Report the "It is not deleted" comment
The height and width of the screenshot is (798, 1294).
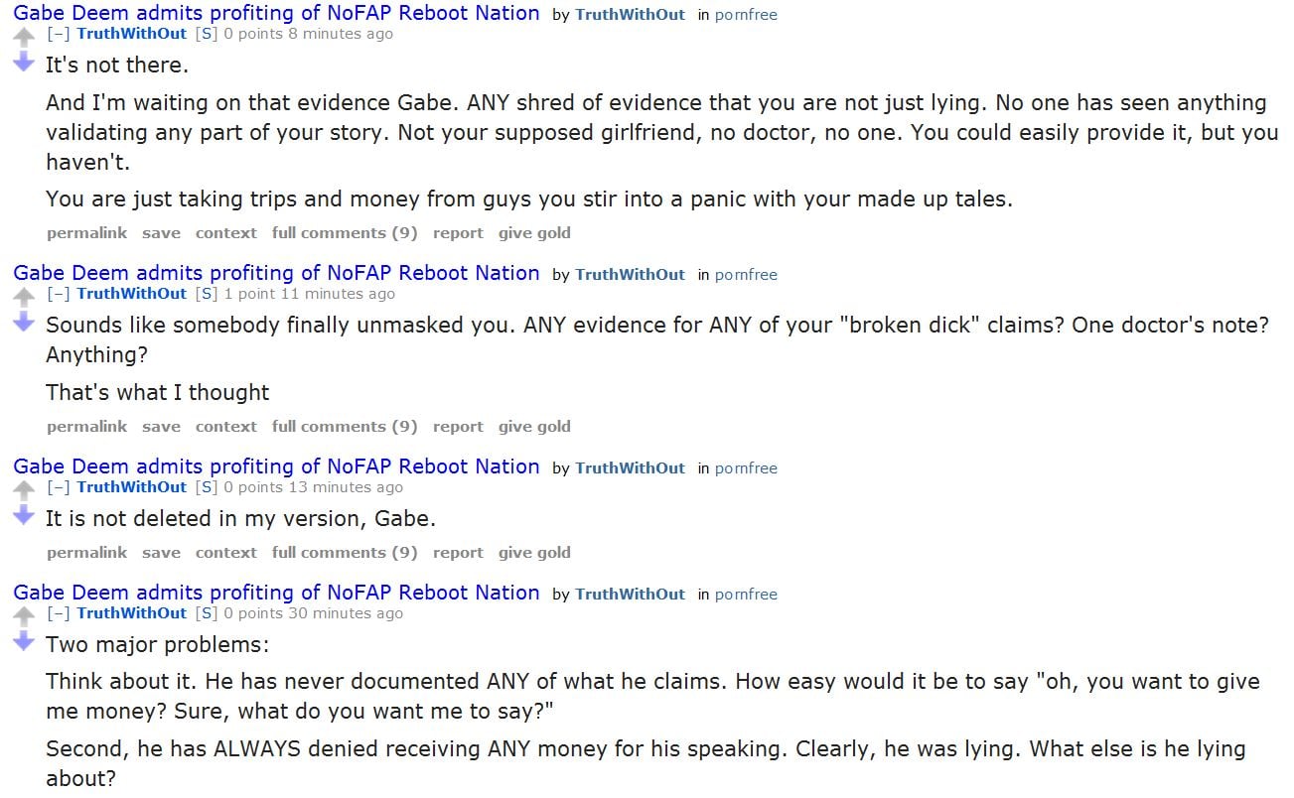458,553
